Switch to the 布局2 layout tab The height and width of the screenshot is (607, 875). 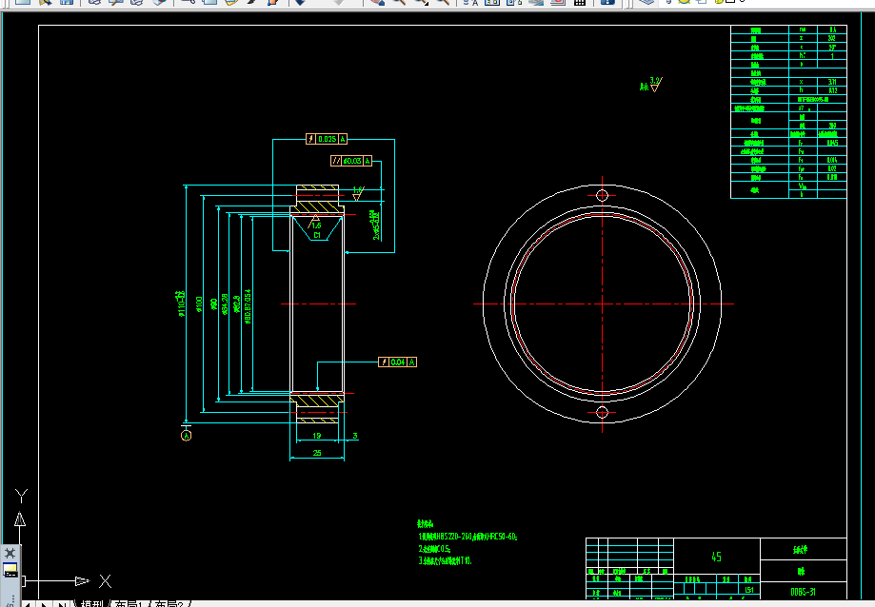[x=169, y=603]
